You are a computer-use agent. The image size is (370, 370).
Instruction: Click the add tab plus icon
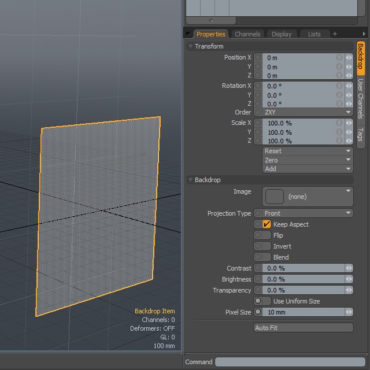click(335, 34)
